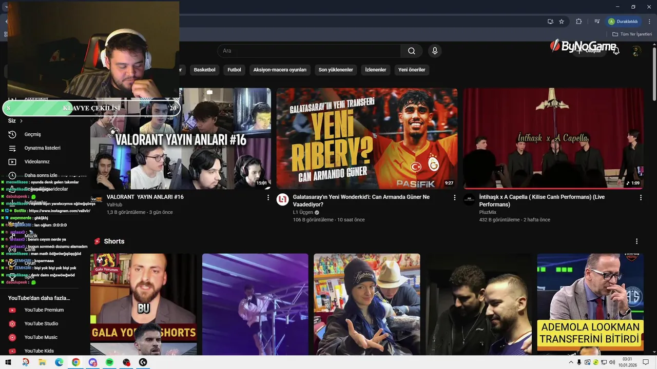
Task: Install app via address bar icon
Action: 550,22
